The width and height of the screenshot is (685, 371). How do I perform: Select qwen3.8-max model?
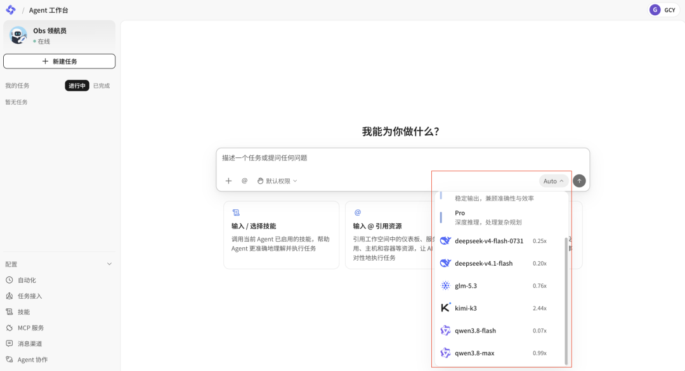coord(501,353)
